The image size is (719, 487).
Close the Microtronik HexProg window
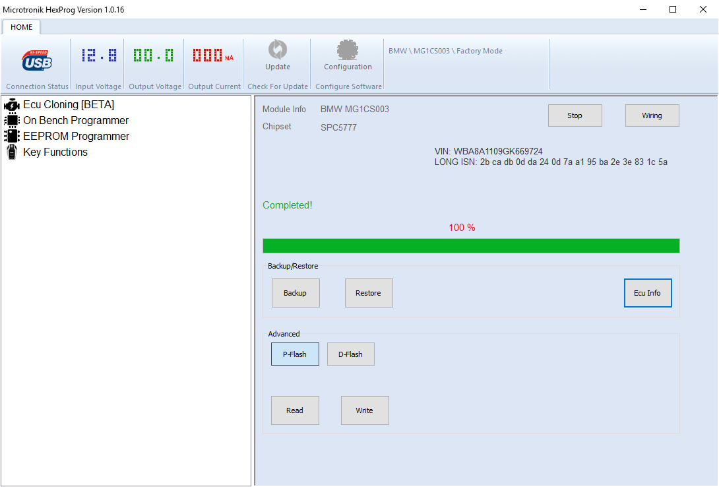tap(703, 10)
